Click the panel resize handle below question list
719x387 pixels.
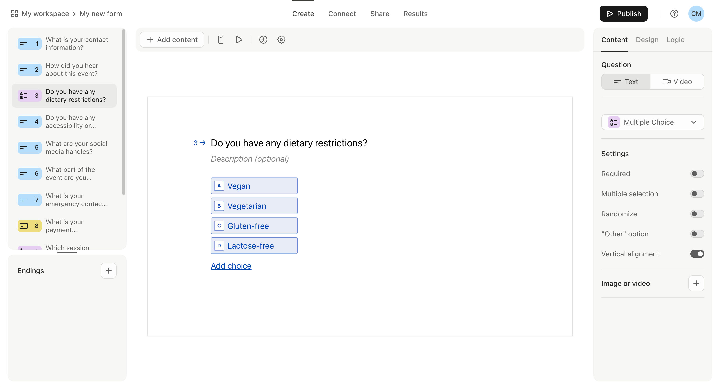[x=67, y=252]
